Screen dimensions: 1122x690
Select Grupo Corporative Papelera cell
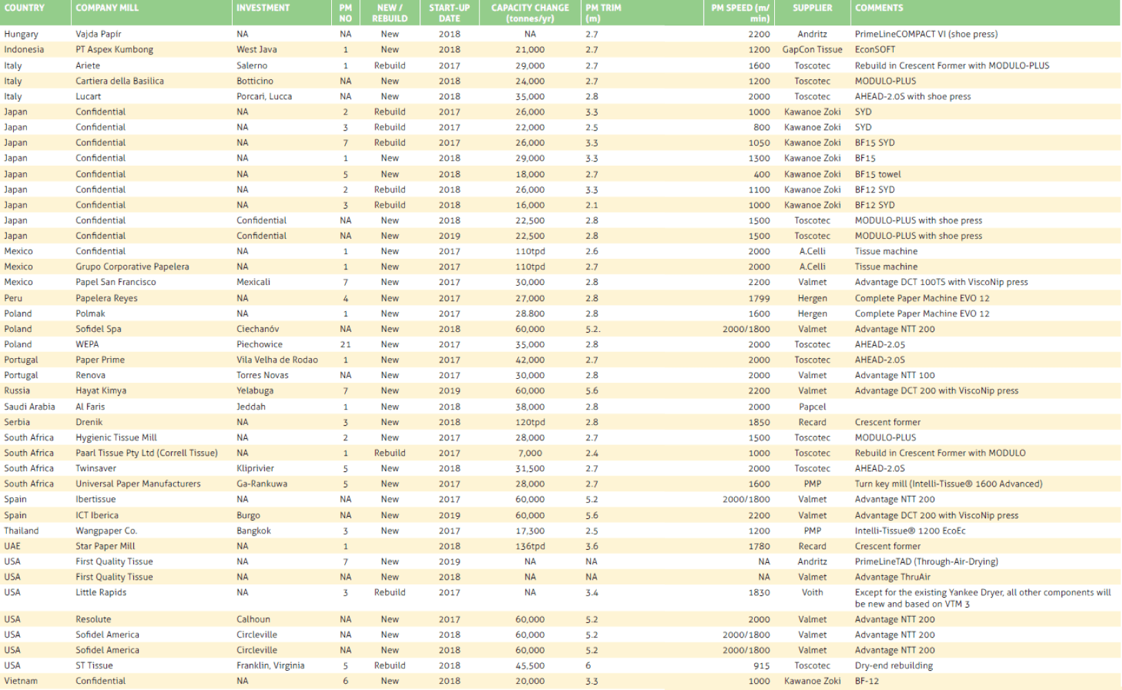click(x=132, y=266)
